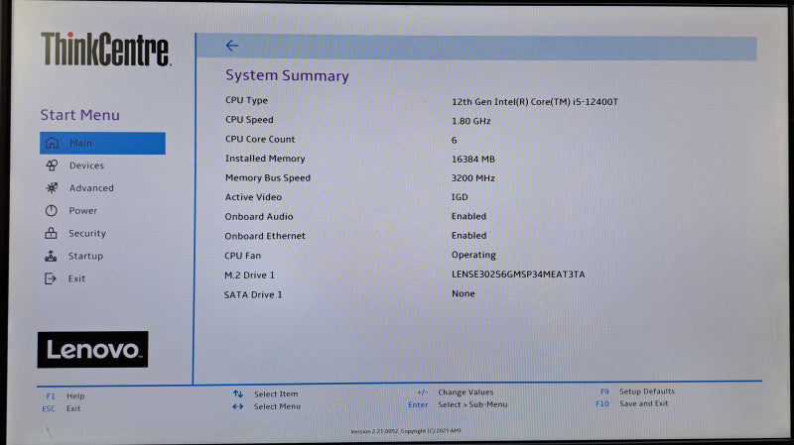Click the 3200 MHz value
Viewport: 794px width, 445px height.
coord(473,178)
